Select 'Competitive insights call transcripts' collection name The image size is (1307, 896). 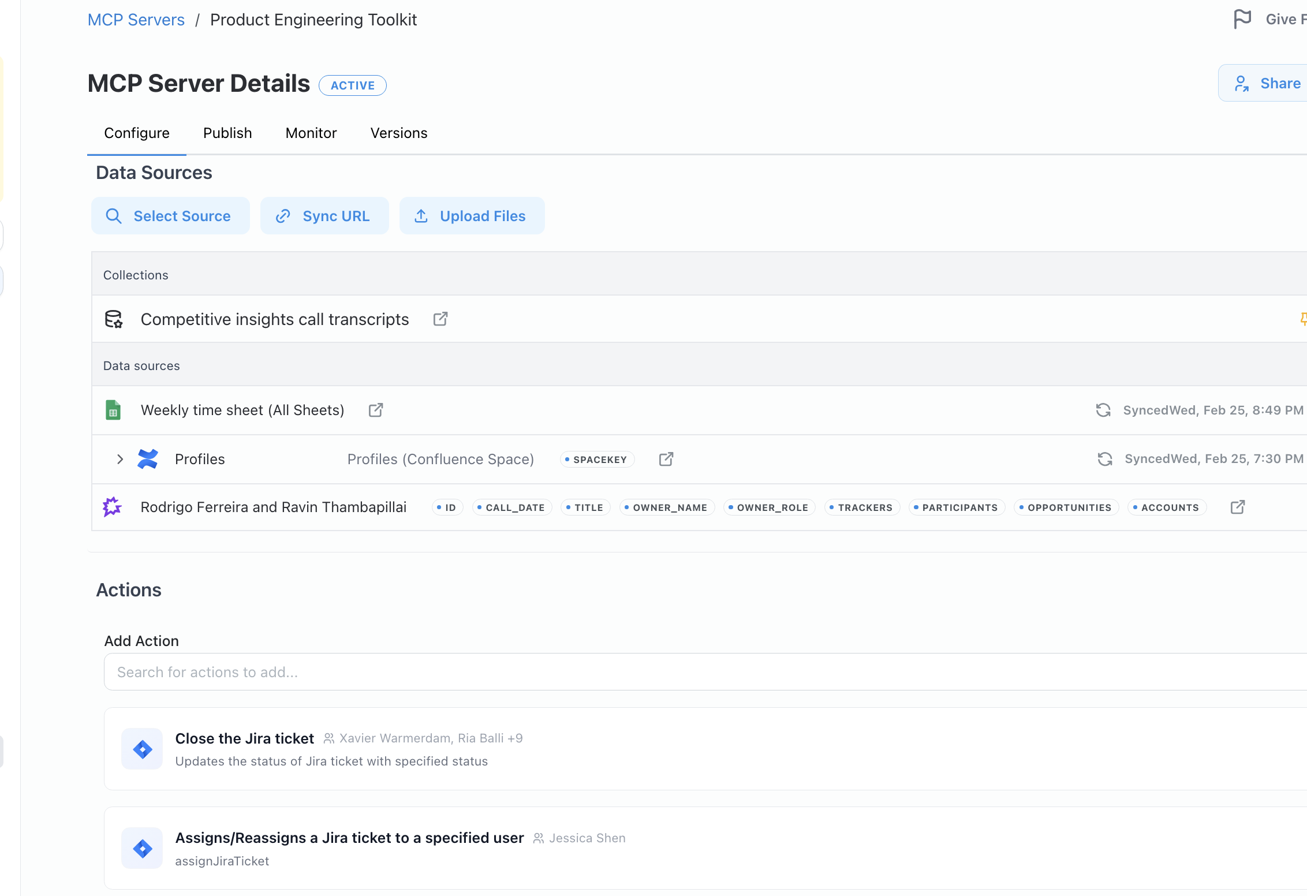pos(275,319)
